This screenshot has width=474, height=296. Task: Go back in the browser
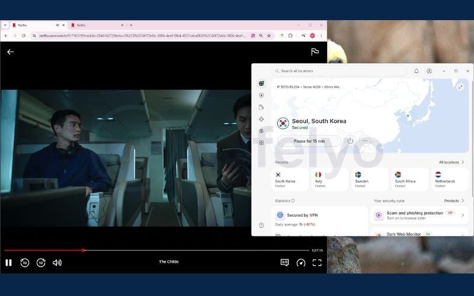[x=6, y=36]
